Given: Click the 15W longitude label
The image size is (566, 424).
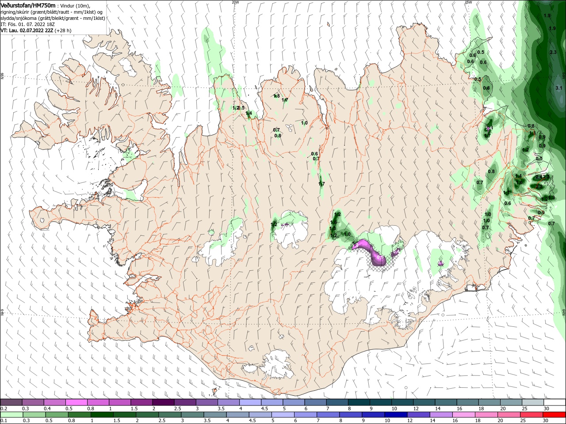Looking at the screenshot, I should [468, 2].
